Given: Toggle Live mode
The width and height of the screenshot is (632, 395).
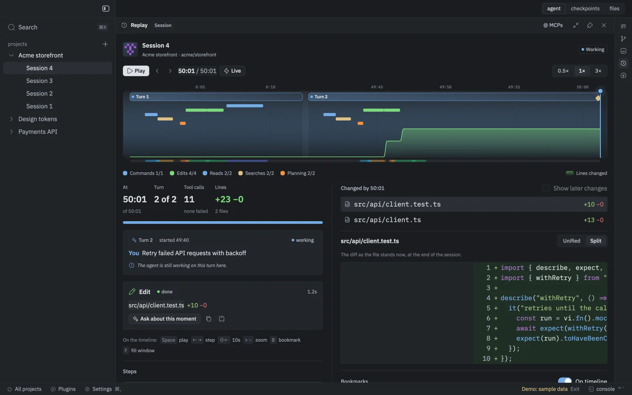Looking at the screenshot, I should [x=232, y=71].
